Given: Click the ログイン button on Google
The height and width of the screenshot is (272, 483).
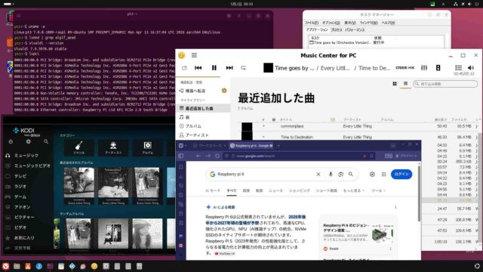Looking at the screenshot, I should 401,175.
